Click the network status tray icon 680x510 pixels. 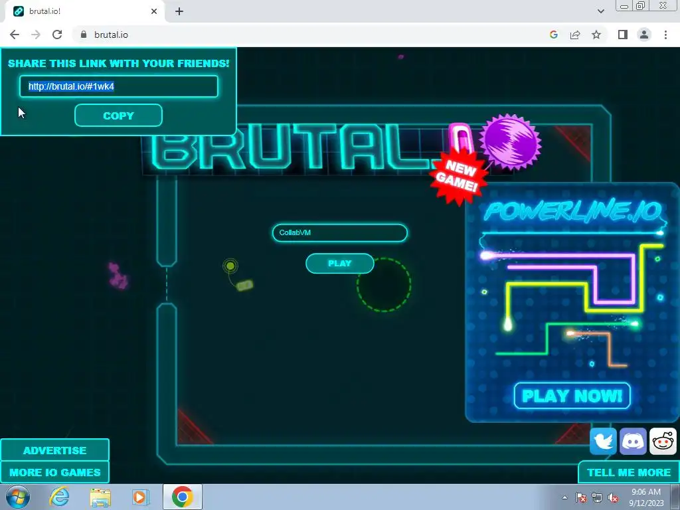(597, 497)
